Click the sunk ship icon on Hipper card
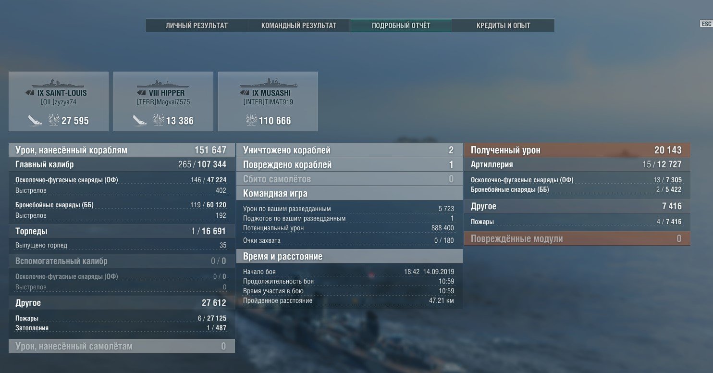 tap(139, 120)
